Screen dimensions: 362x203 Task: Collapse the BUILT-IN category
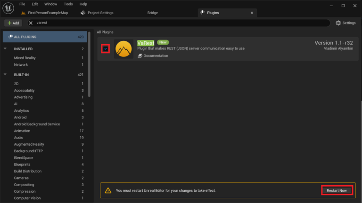point(5,75)
